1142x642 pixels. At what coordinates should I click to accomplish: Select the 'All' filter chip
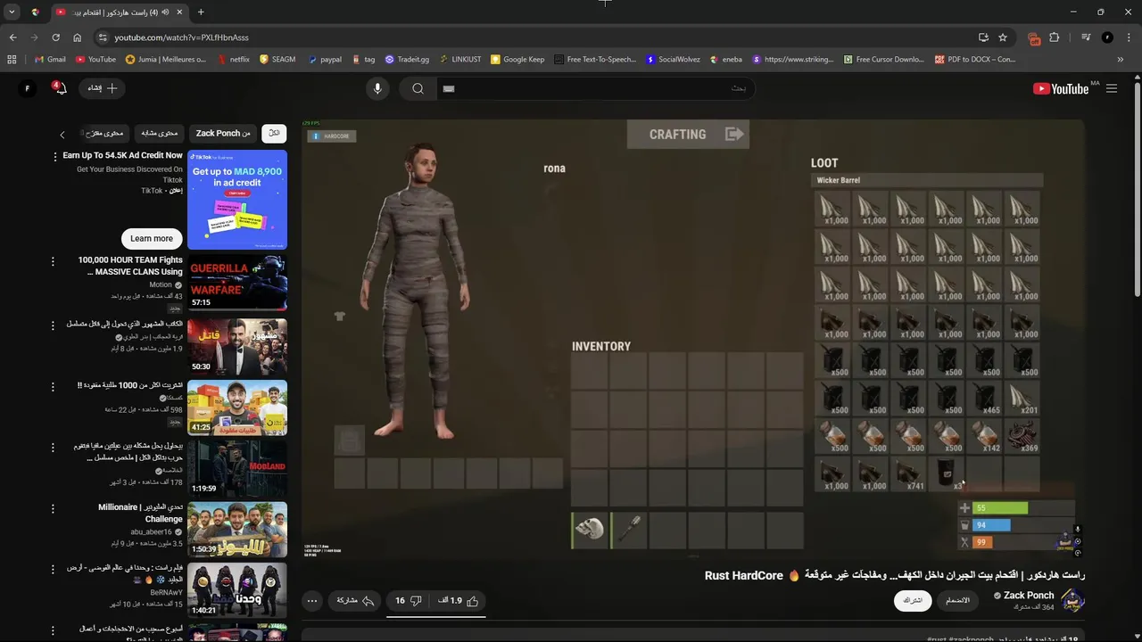[x=274, y=133]
